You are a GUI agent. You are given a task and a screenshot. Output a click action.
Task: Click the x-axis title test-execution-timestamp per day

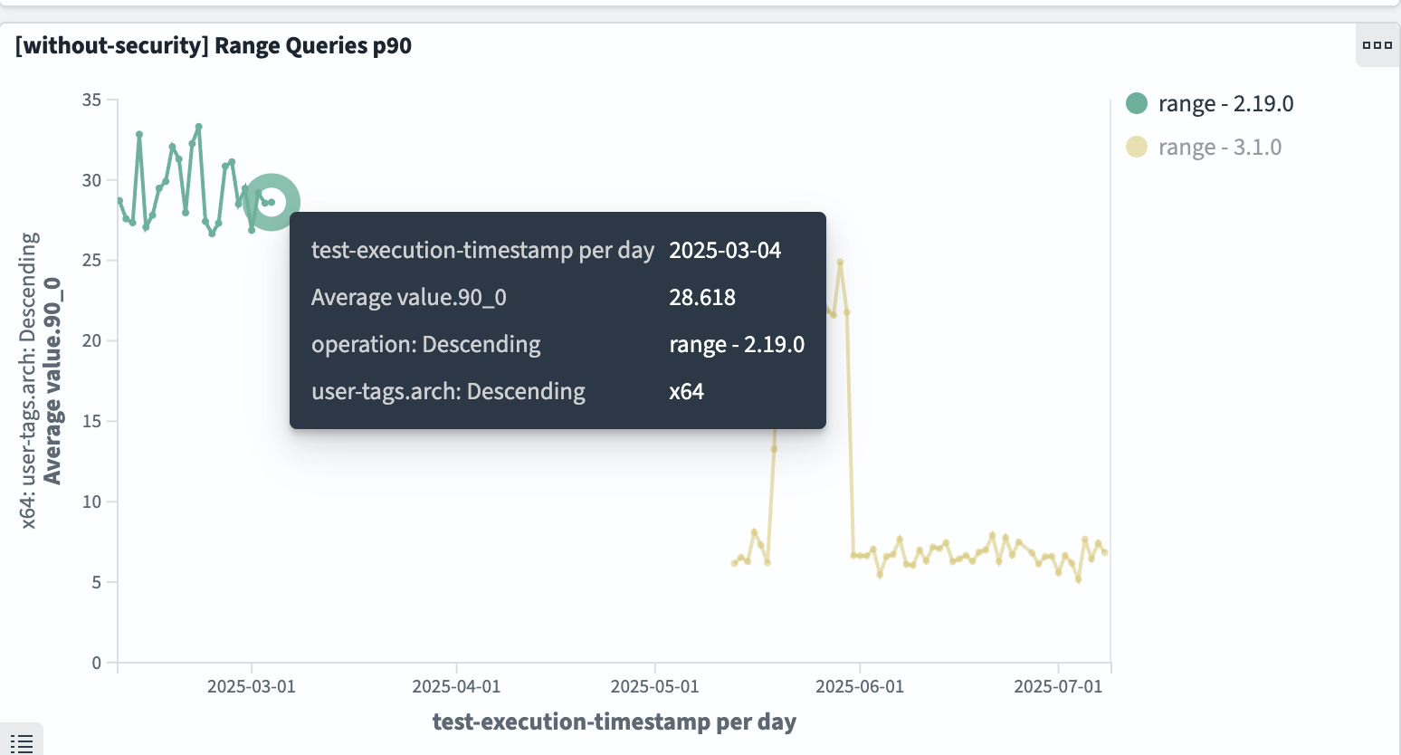(615, 722)
